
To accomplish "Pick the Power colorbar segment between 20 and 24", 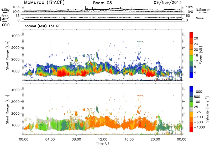I will [x=191, y=47].
